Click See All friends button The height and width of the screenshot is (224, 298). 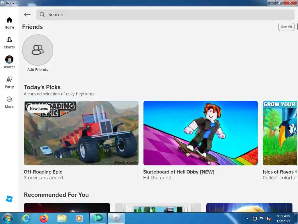[286, 27]
